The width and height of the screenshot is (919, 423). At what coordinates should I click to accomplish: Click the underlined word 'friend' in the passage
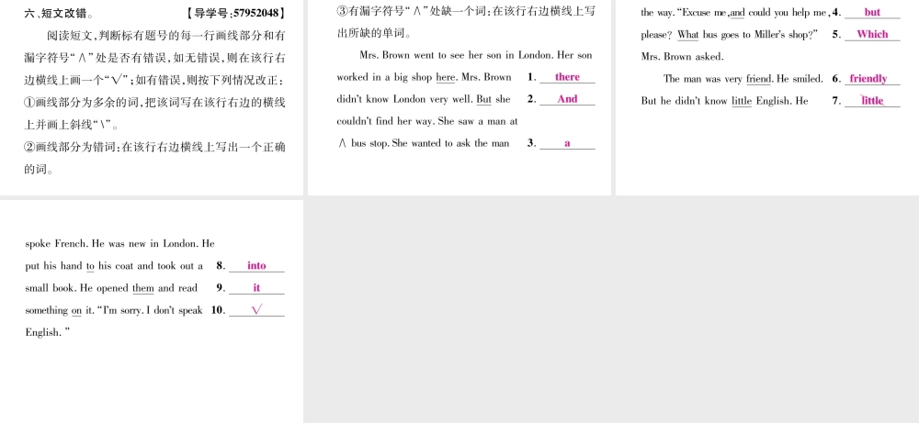(758, 78)
